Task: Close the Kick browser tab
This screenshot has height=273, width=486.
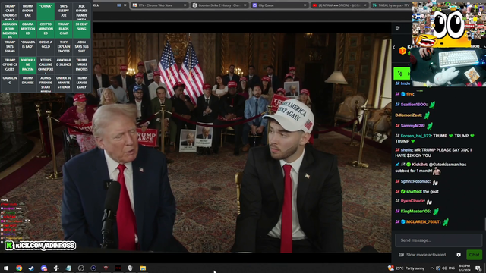Action: 125,5
